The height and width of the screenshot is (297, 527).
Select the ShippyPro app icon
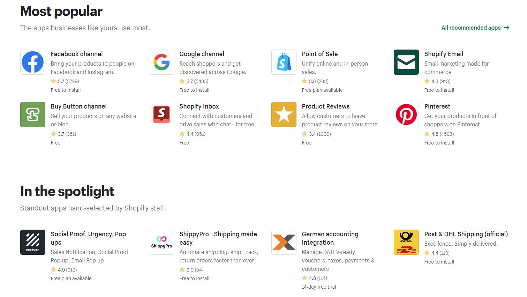coord(161,242)
